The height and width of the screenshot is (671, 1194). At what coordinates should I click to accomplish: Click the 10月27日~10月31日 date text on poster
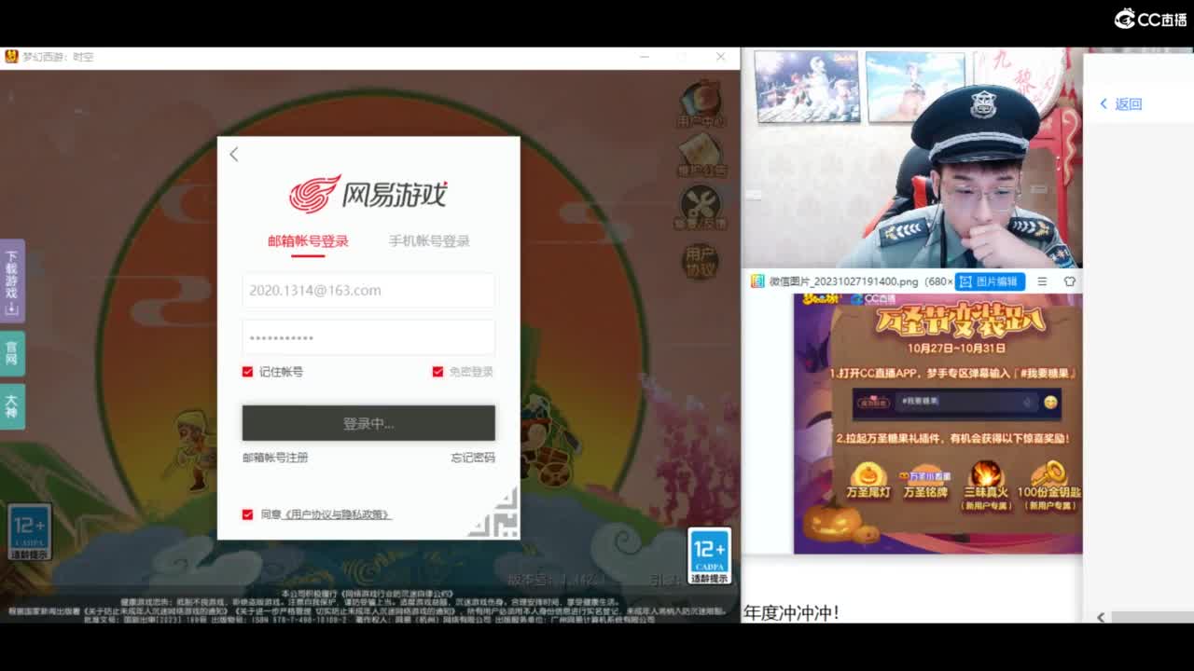[x=956, y=349]
